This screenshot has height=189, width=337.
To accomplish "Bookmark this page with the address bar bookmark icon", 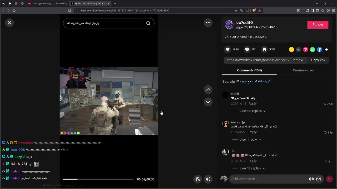I will click(70, 10).
